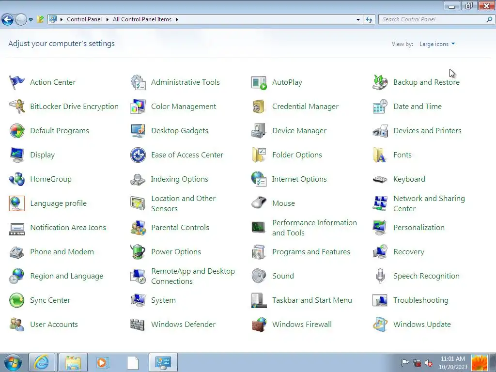Click the volume tray icon
Viewport: 496px width, 372px height.
pyautogui.click(x=429, y=363)
